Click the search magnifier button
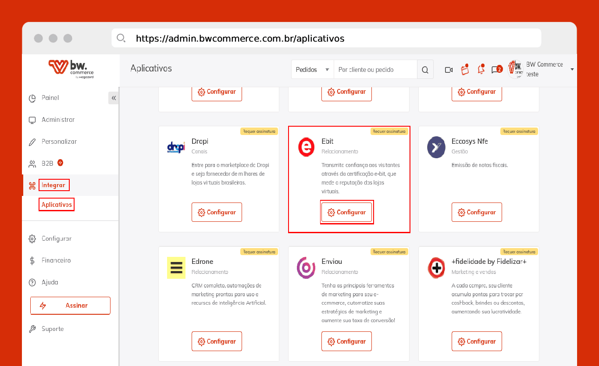599x366 pixels. [x=425, y=70]
